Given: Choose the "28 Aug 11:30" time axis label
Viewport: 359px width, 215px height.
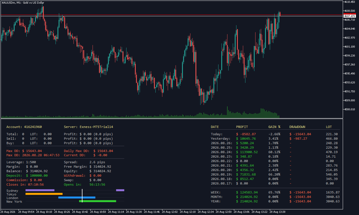Looking at the screenshot, I should (134, 212).
